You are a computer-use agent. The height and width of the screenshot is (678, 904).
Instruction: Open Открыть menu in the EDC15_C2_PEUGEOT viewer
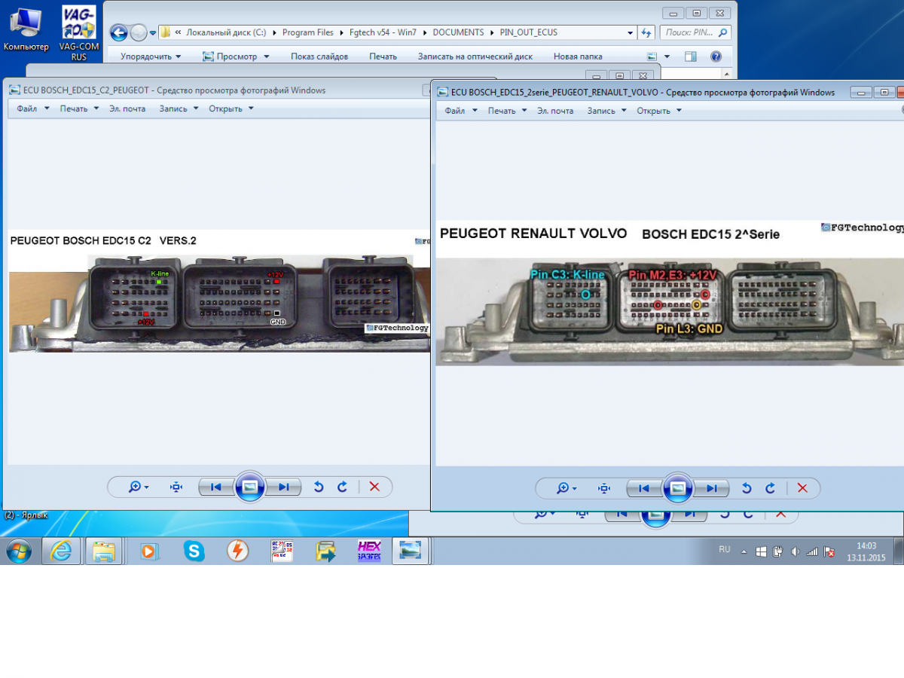coord(231,108)
